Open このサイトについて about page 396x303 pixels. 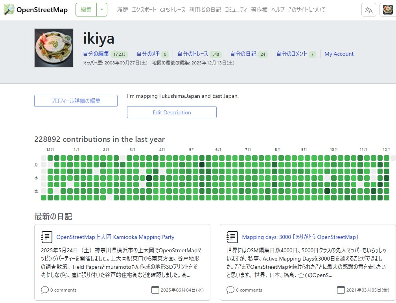pyautogui.click(x=307, y=10)
